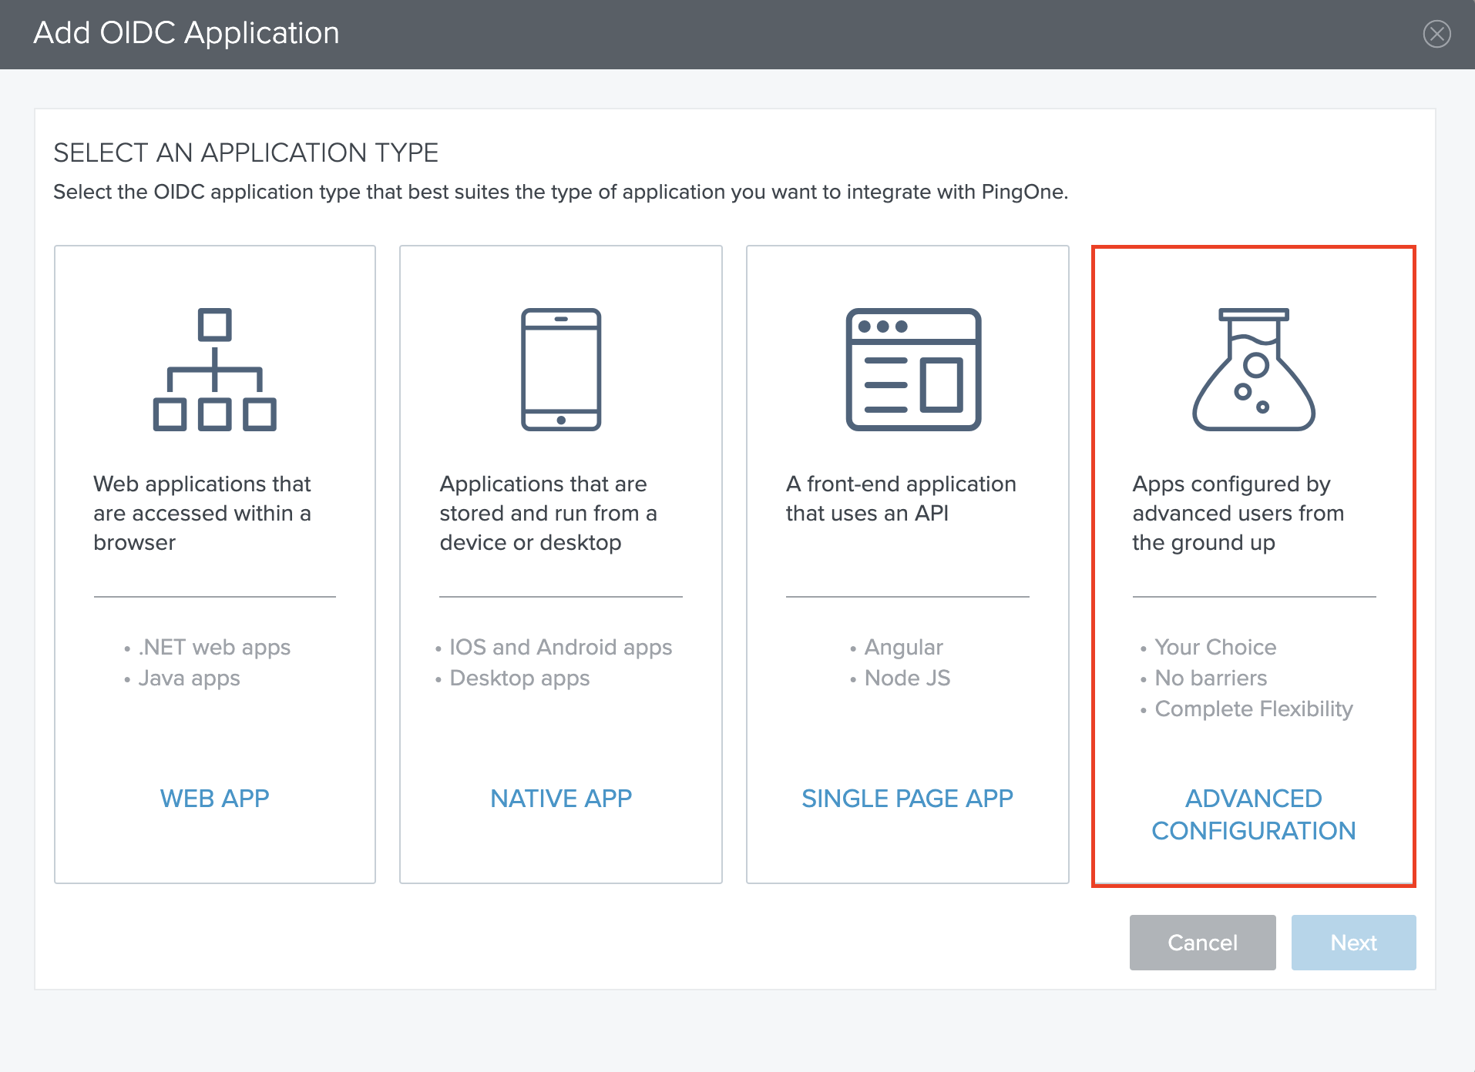This screenshot has width=1475, height=1072.
Task: Click the Add OIDC Application title bar
Action: pyautogui.click(x=185, y=33)
